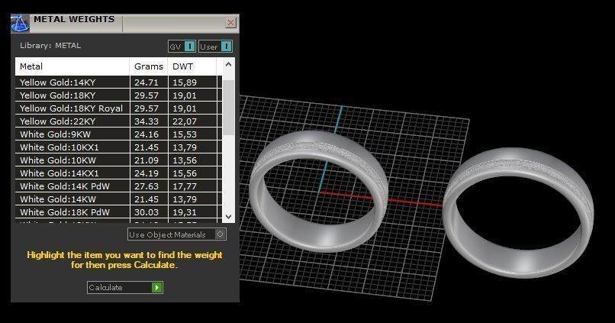The height and width of the screenshot is (323, 615).
Task: Select Yellow Gold:18KY Royal row
Action: [118, 108]
